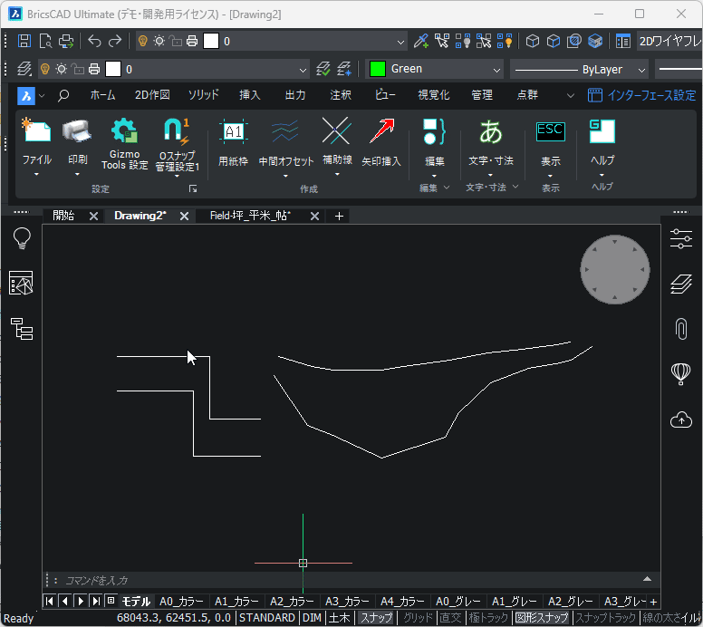
Task: Select the 矢印挿入 arrow tool
Action: (381, 132)
